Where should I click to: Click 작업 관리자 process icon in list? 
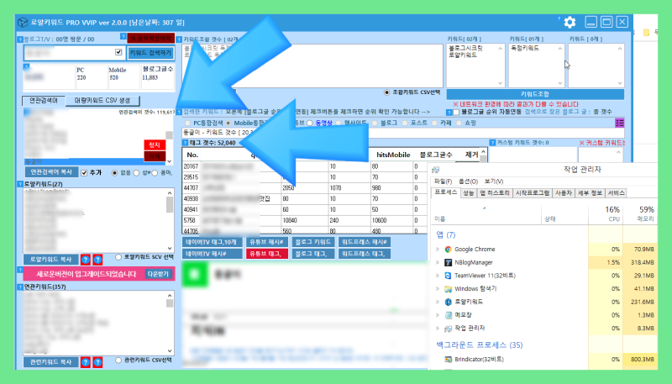click(448, 329)
